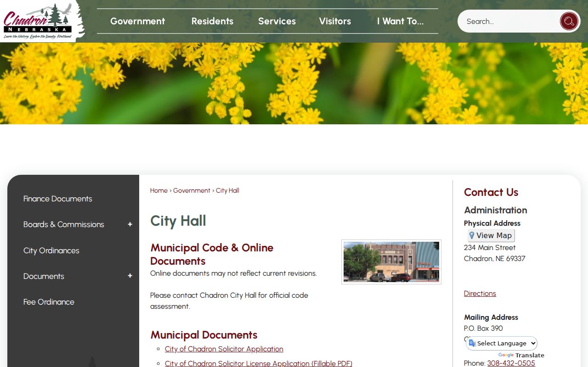Open the Services menu

[x=277, y=21]
